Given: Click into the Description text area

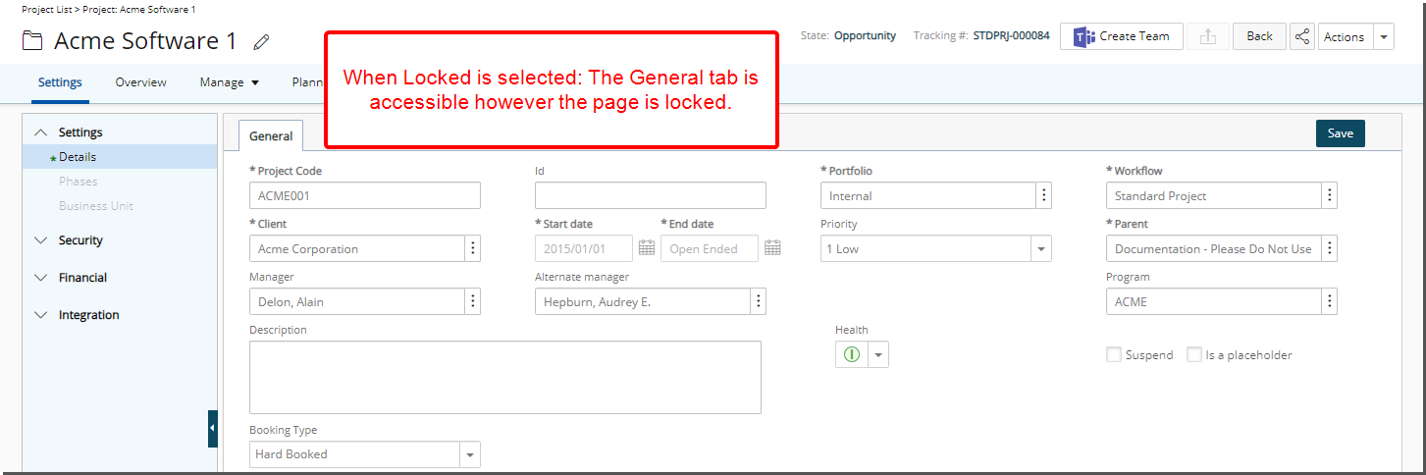Looking at the screenshot, I should pyautogui.click(x=505, y=377).
